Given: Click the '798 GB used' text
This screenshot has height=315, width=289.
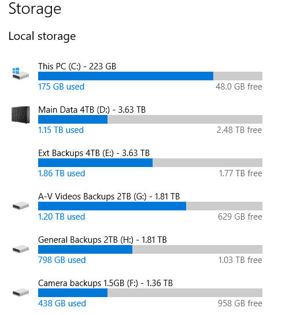Looking at the screenshot, I should (62, 260).
